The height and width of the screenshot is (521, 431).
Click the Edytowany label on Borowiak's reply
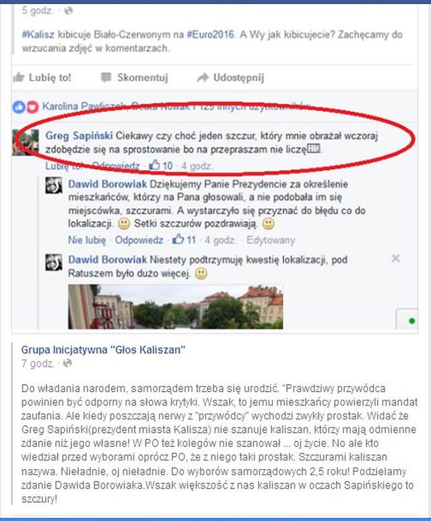click(x=271, y=240)
